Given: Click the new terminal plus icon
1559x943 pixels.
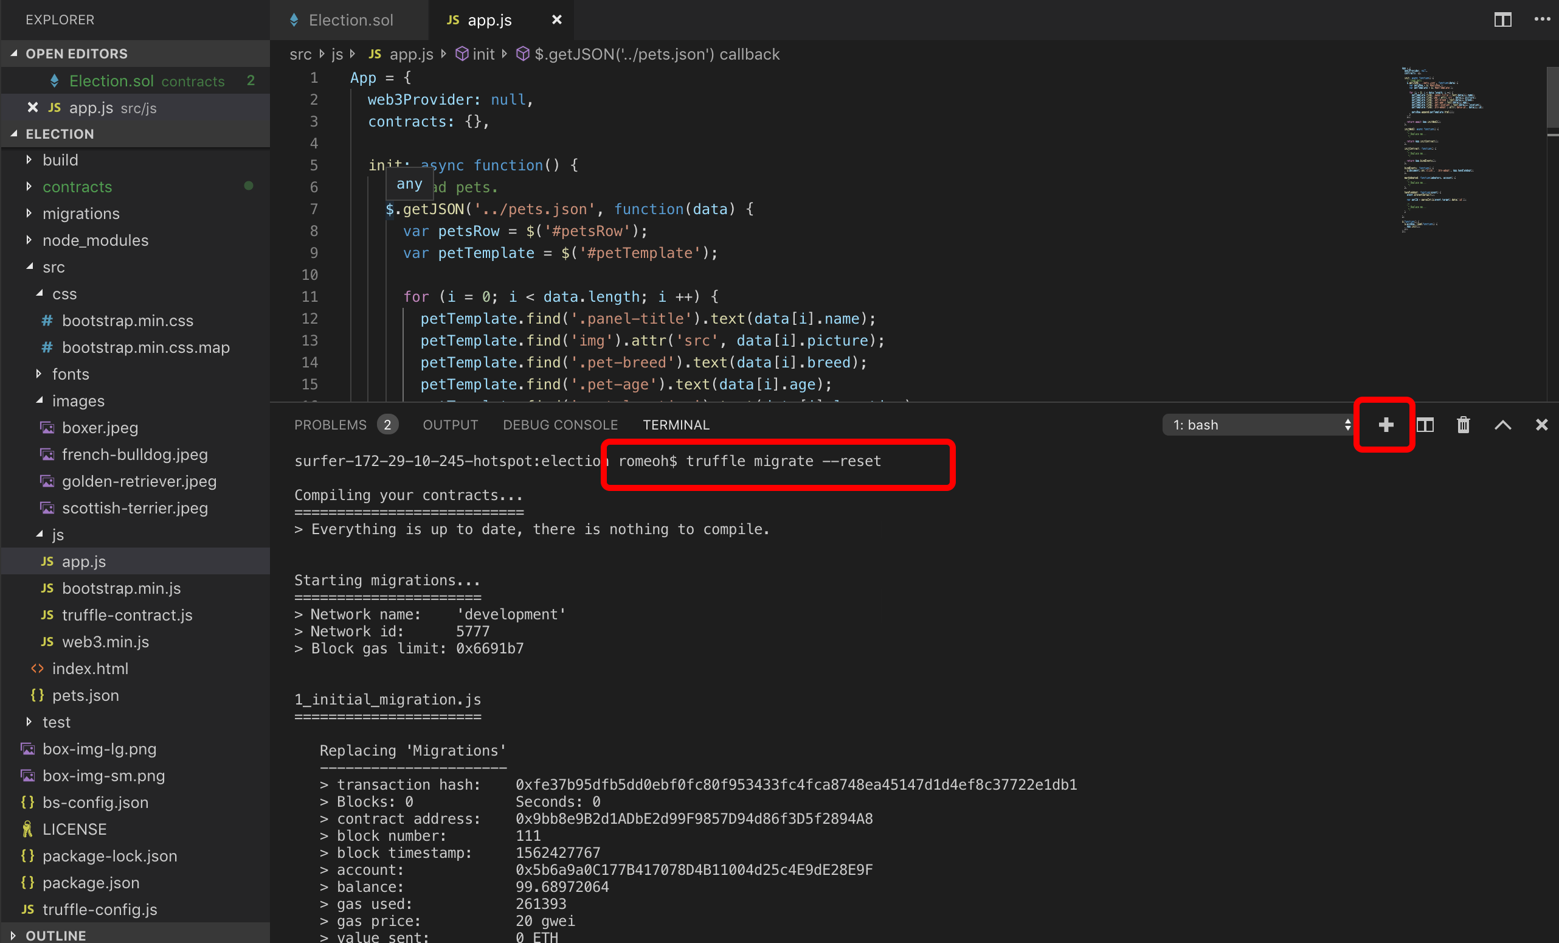Looking at the screenshot, I should tap(1385, 425).
